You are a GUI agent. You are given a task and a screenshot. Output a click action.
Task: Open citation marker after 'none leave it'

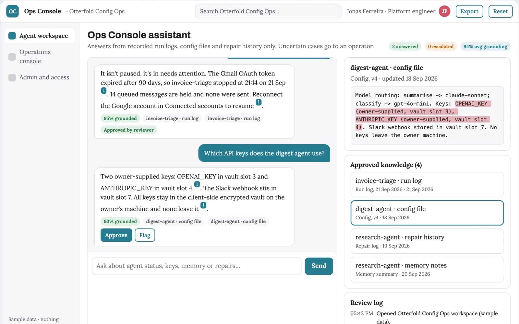[x=203, y=205]
